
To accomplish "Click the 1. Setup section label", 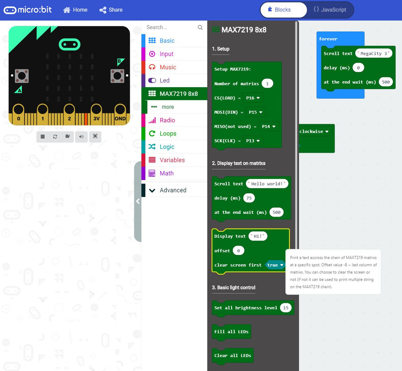I will pos(221,49).
